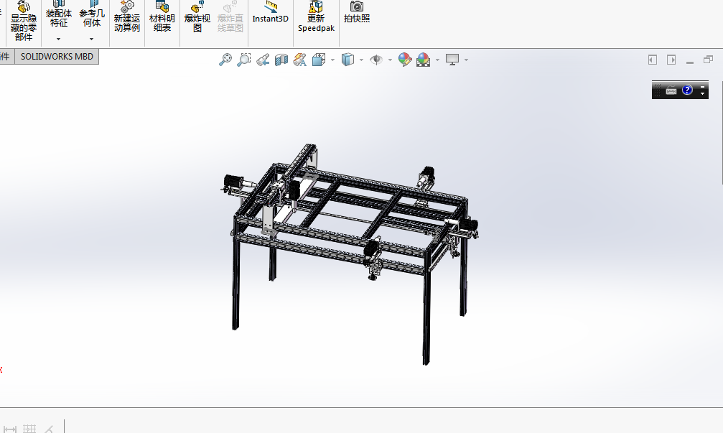
Task: Open the Display Style dropdown arrow
Action: pos(361,60)
